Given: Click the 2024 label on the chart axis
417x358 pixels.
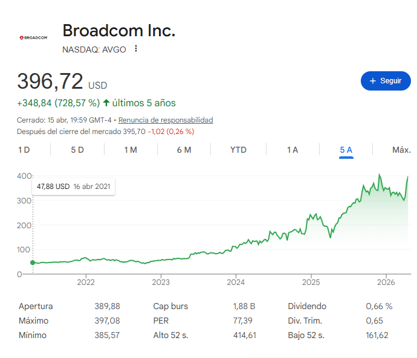Looking at the screenshot, I should point(236,282).
